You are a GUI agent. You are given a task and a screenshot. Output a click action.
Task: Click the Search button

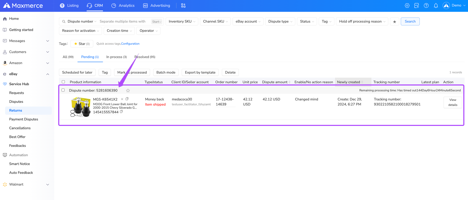click(410, 22)
